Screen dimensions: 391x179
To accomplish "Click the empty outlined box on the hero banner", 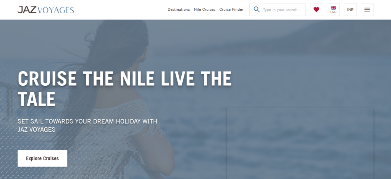I will pyautogui.click(x=300, y=143).
